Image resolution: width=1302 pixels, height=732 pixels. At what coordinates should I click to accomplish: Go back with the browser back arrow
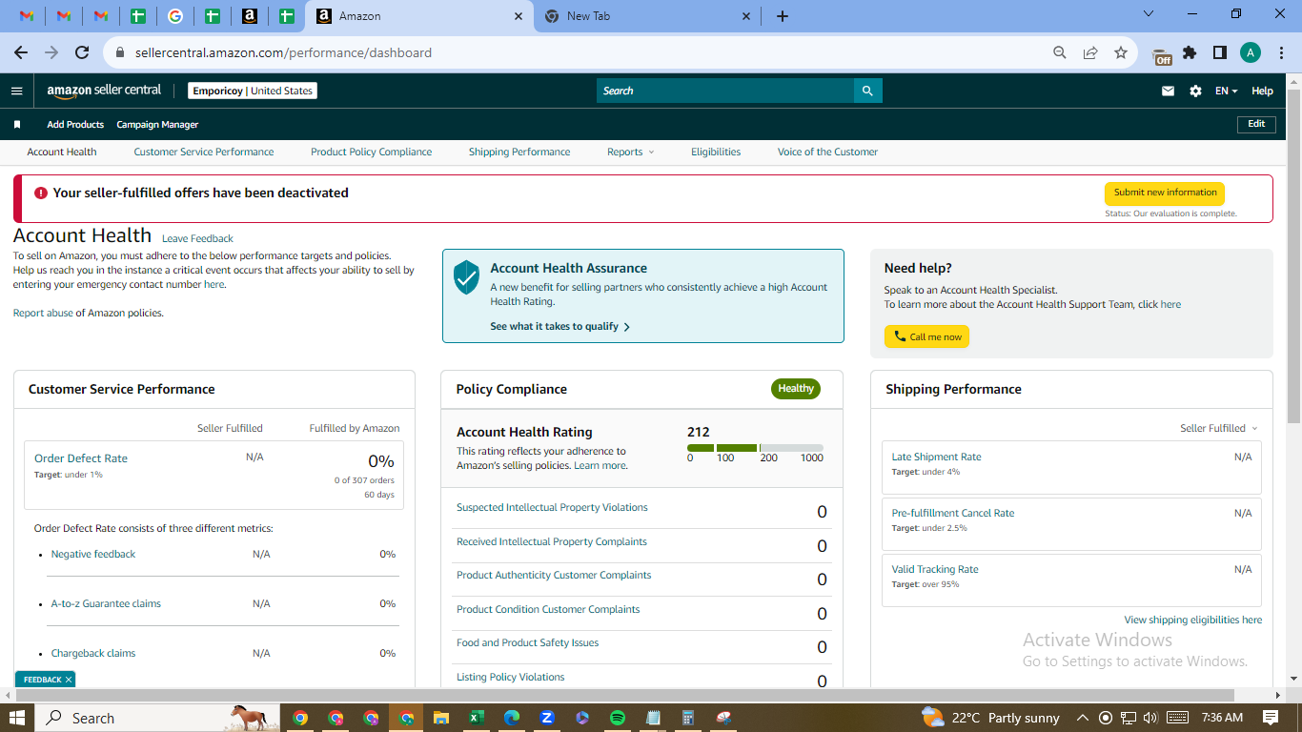(x=21, y=52)
